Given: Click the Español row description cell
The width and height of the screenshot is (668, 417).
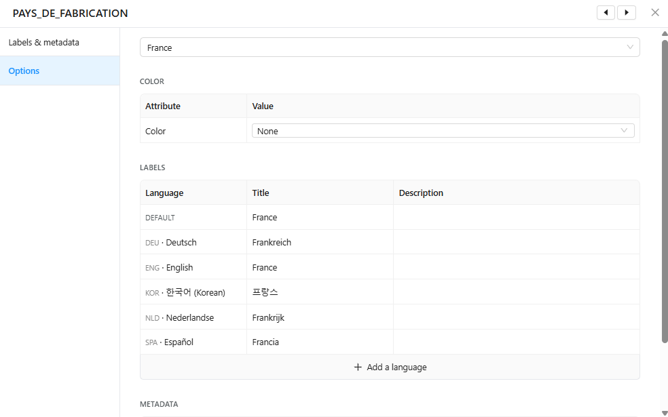Looking at the screenshot, I should tap(517, 342).
